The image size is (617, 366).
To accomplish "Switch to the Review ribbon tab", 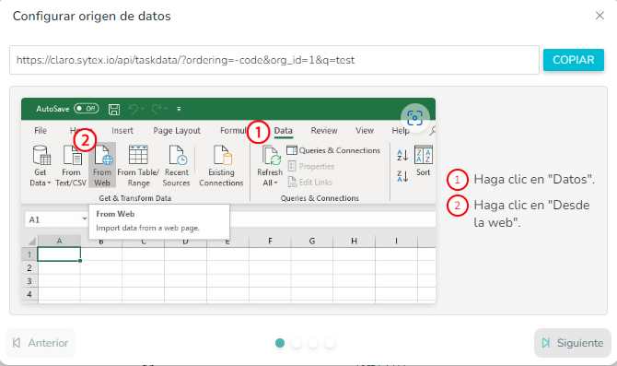I will click(324, 130).
